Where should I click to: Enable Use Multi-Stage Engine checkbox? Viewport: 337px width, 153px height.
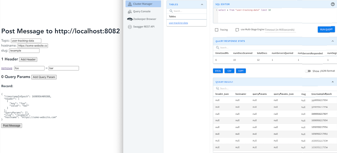coord(237,30)
